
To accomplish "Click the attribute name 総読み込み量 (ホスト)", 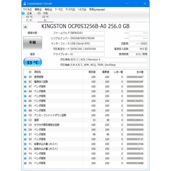I will (46, 149).
